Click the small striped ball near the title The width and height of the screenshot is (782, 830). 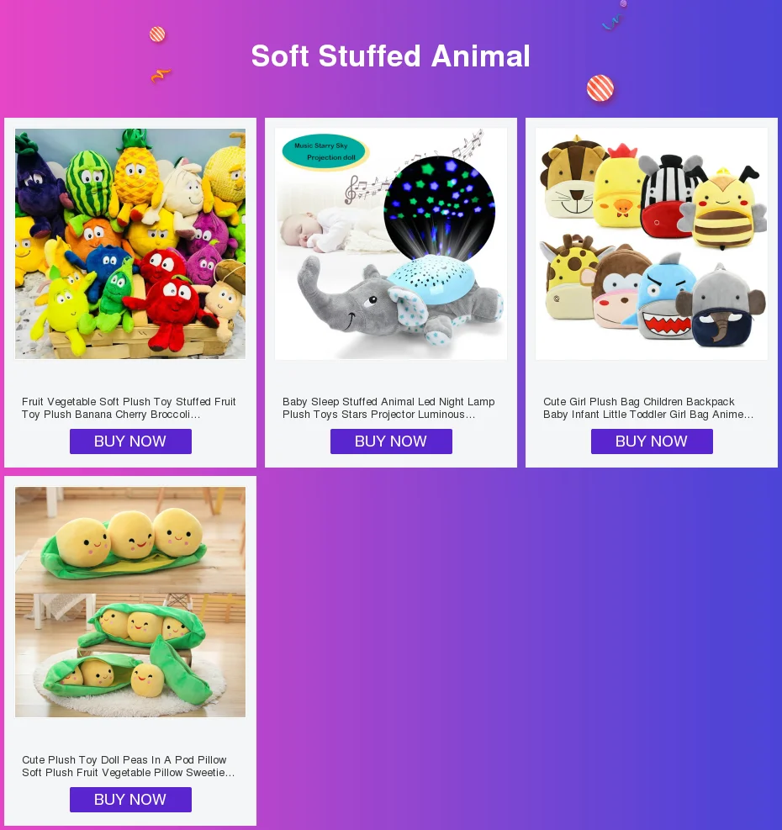(x=157, y=34)
